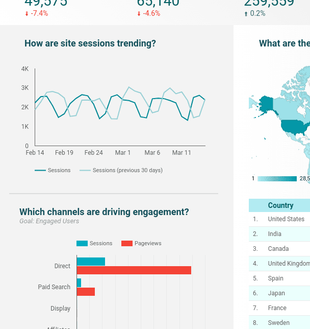Click the teal Sessions bar for Direct
This screenshot has height=329, width=310.
[91, 262]
